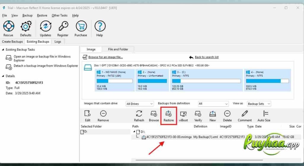Verify the selected backup image
The height and width of the screenshot is (166, 304).
click(x=198, y=116)
